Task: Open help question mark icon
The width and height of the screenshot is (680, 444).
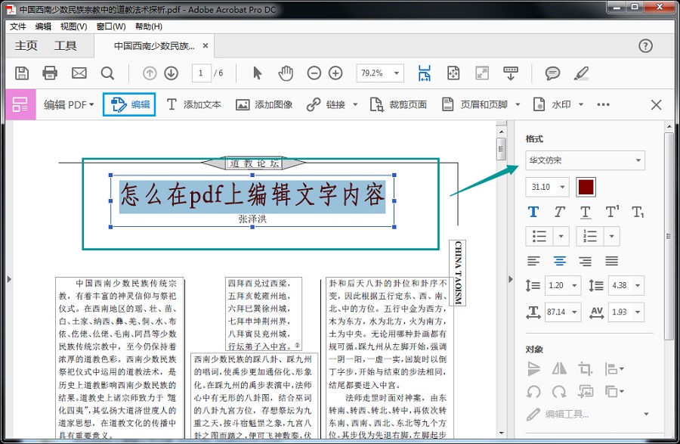Action: tap(645, 45)
